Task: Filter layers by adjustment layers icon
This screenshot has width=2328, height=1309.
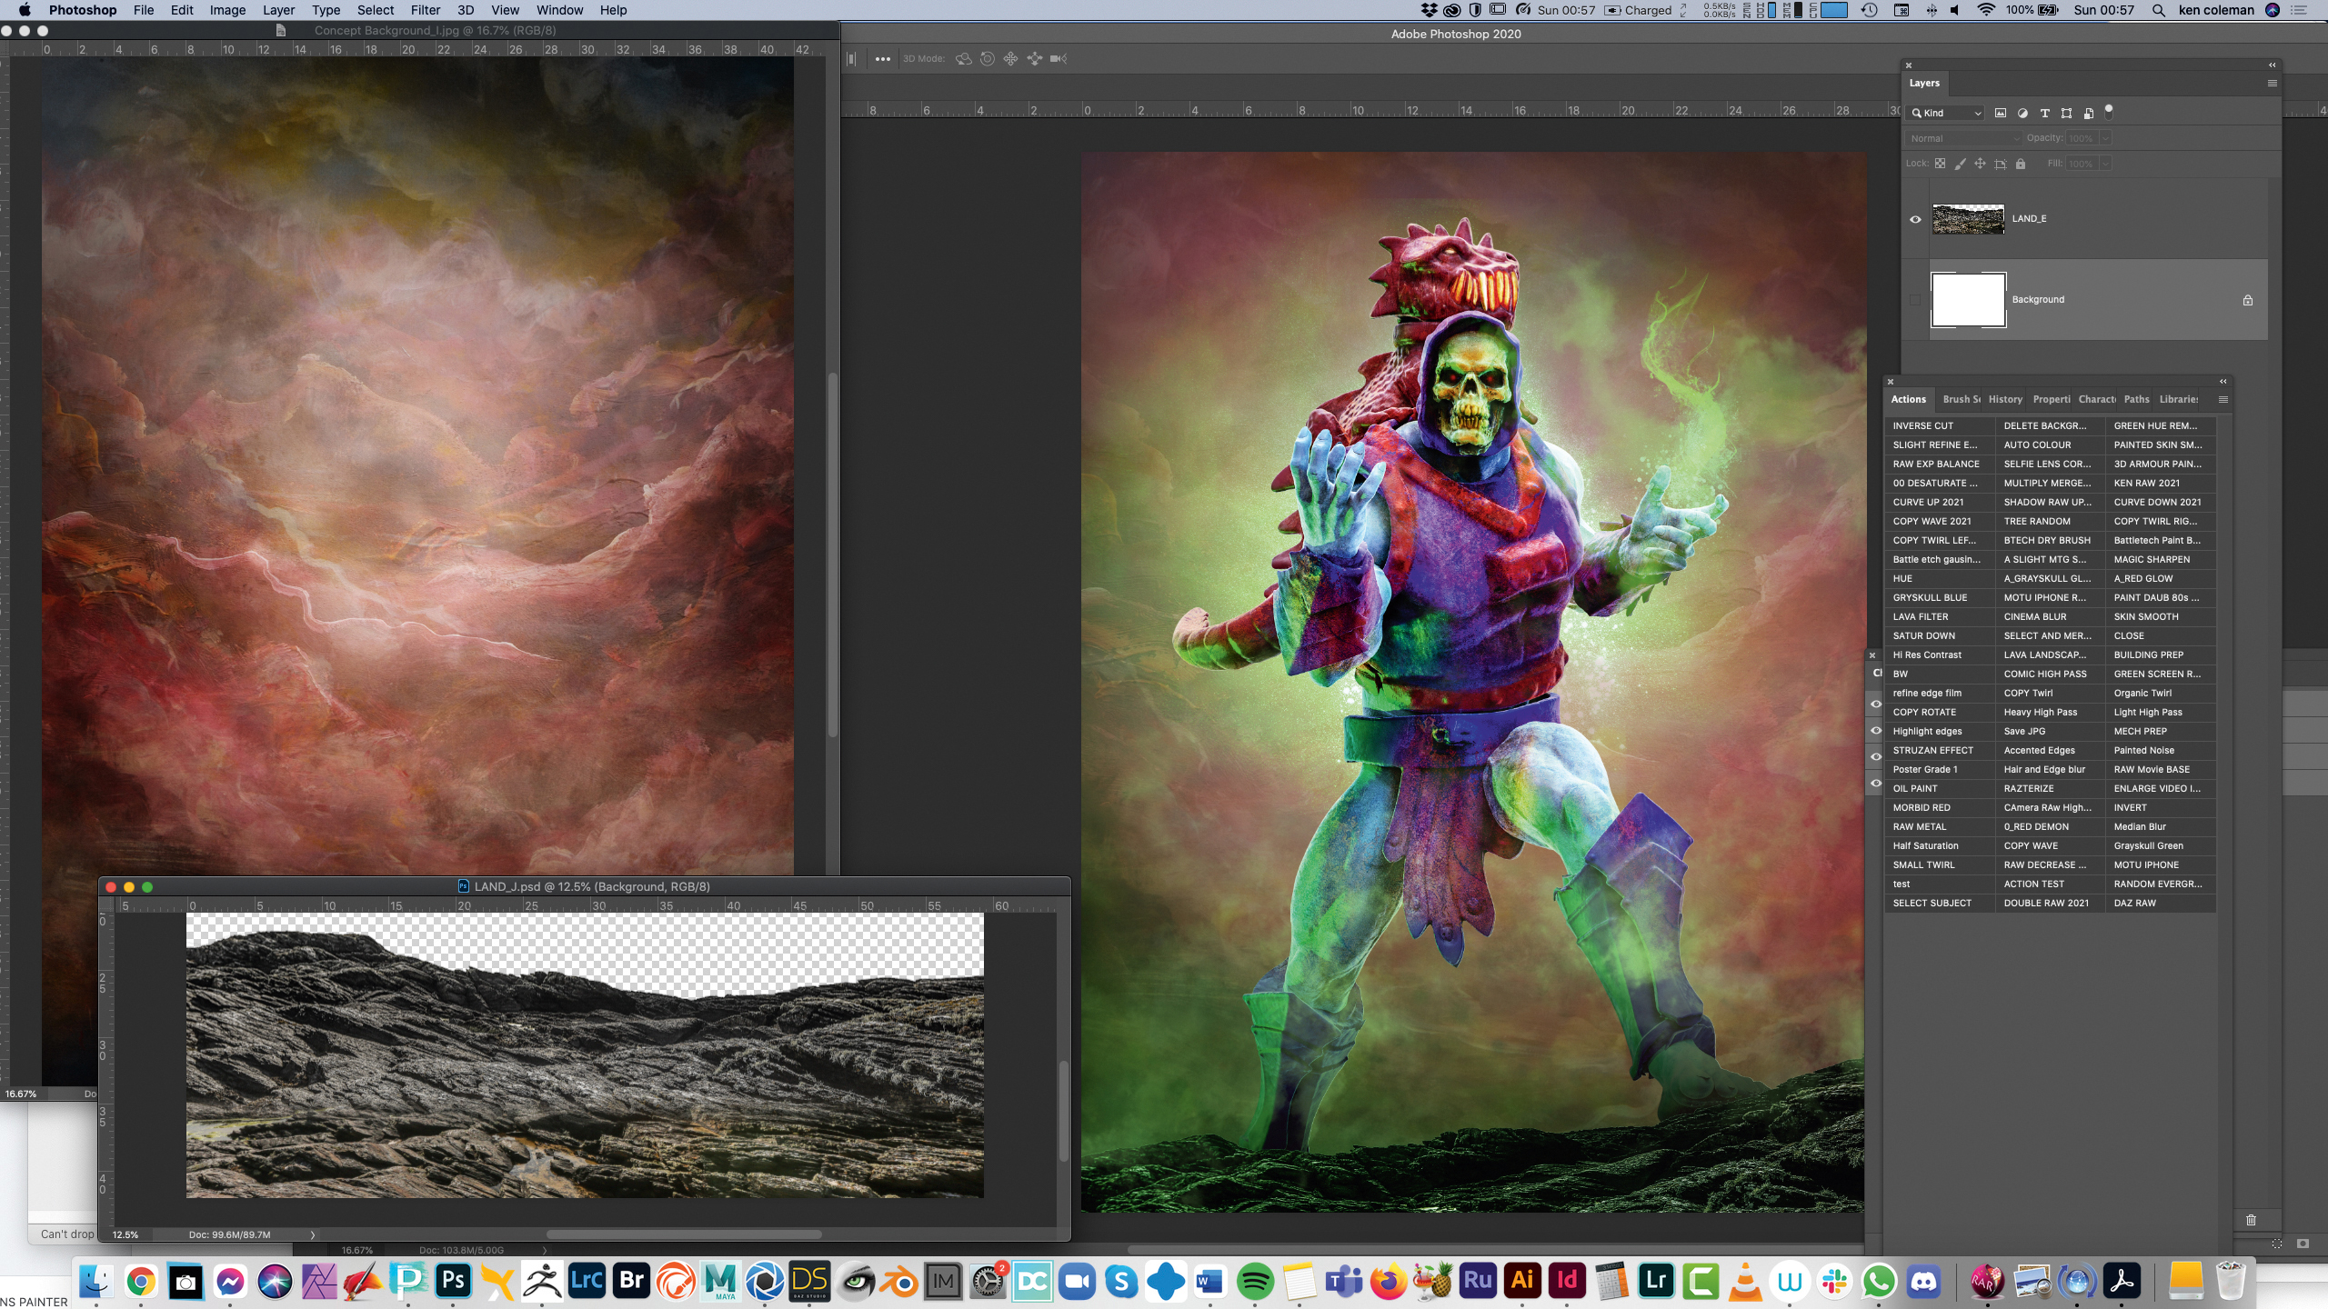Action: coord(2022,113)
